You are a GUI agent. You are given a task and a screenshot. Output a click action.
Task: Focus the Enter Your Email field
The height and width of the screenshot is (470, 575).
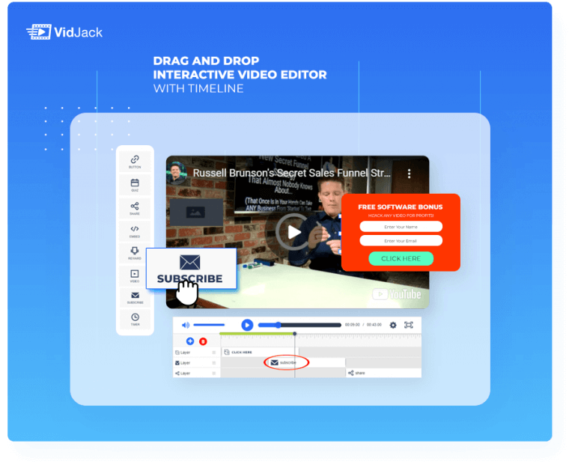tap(401, 240)
